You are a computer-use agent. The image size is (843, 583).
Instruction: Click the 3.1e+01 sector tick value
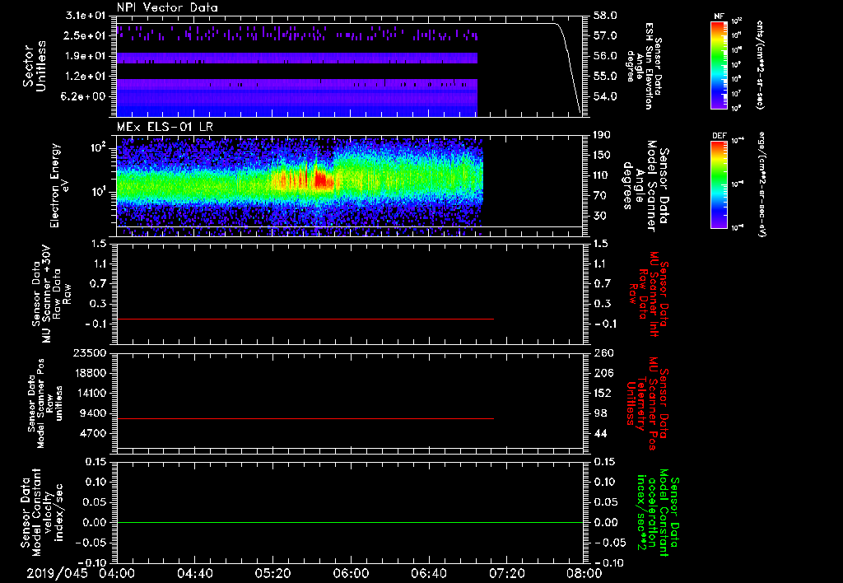point(85,16)
